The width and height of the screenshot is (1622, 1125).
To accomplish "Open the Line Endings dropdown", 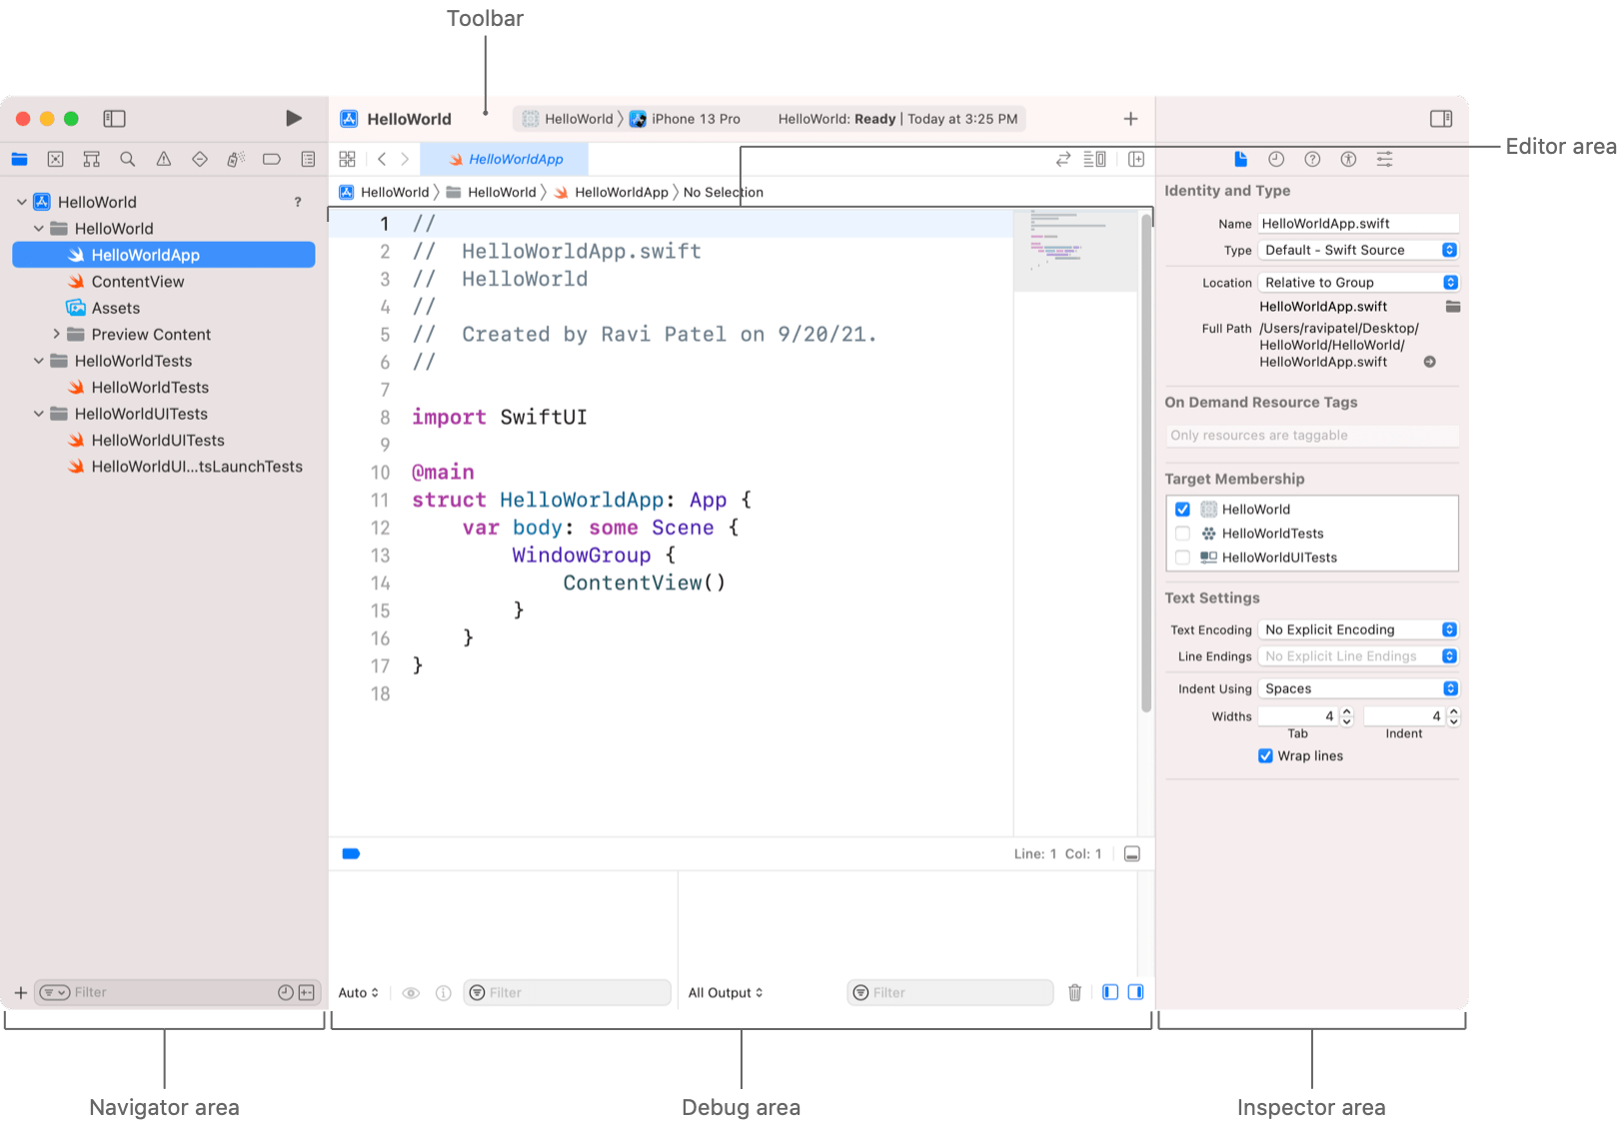I will tap(1358, 656).
